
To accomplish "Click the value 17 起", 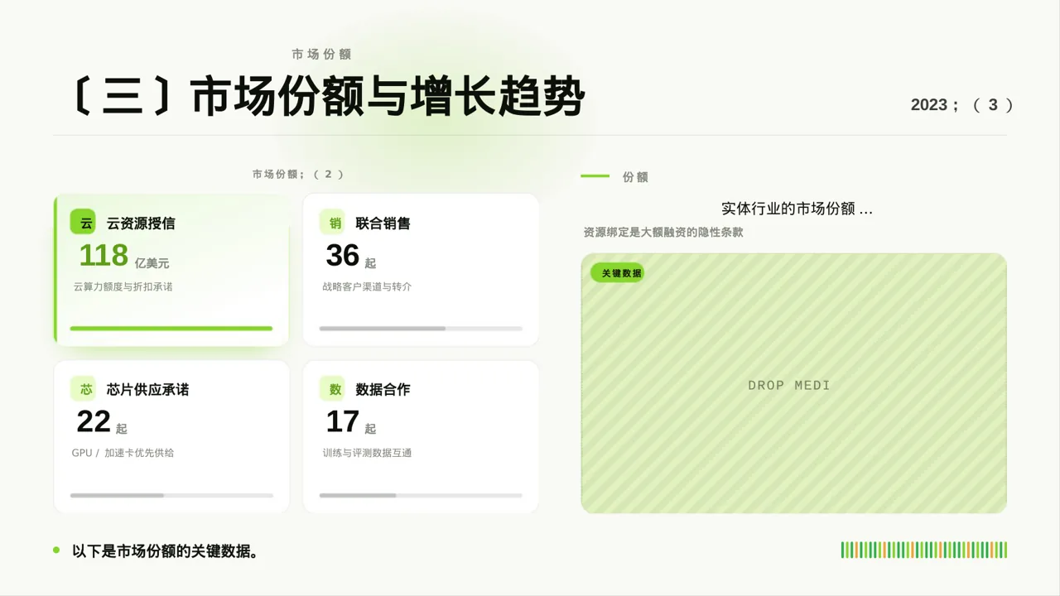I will click(351, 422).
